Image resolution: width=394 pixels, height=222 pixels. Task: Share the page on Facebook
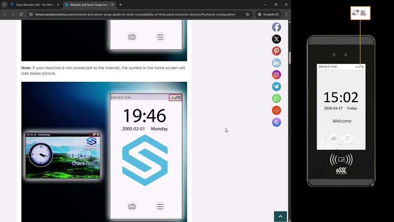[x=276, y=27]
